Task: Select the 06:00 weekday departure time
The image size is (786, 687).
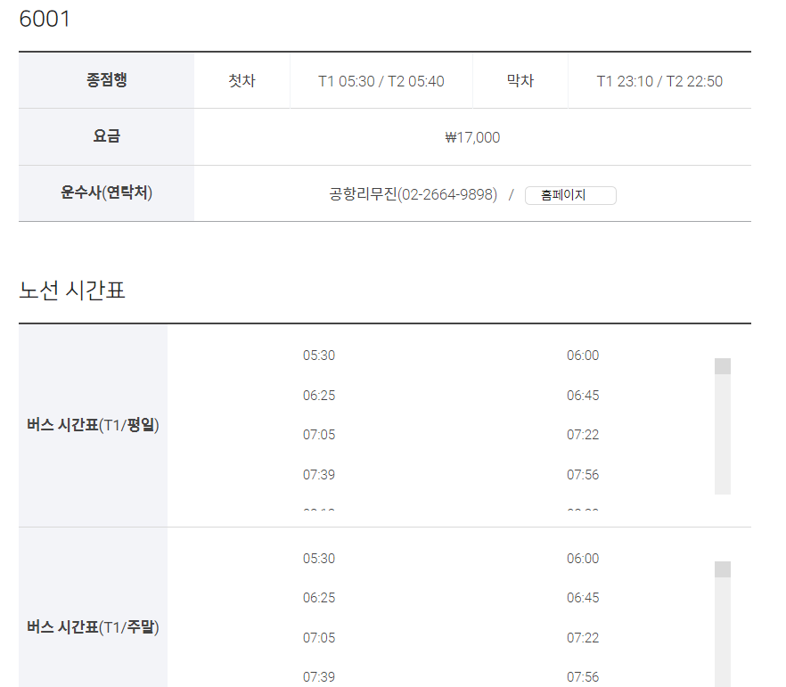Action: pyautogui.click(x=583, y=356)
